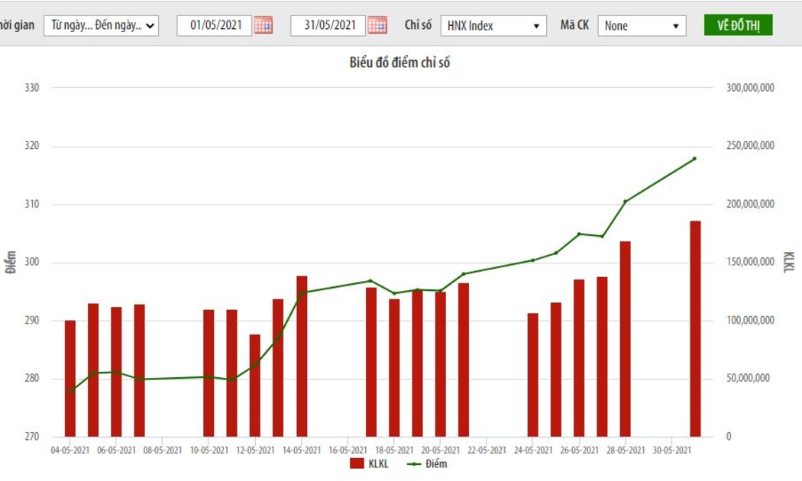Open the HNX Index dropdown
The image size is (802, 481).
point(493,25)
